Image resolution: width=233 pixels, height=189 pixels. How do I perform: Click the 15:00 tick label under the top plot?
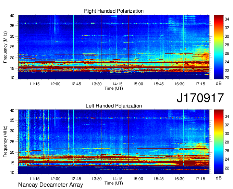[x=138, y=84]
